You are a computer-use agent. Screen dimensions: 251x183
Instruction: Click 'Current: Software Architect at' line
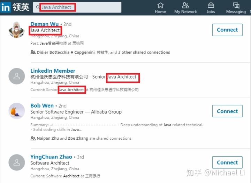(x=65, y=176)
